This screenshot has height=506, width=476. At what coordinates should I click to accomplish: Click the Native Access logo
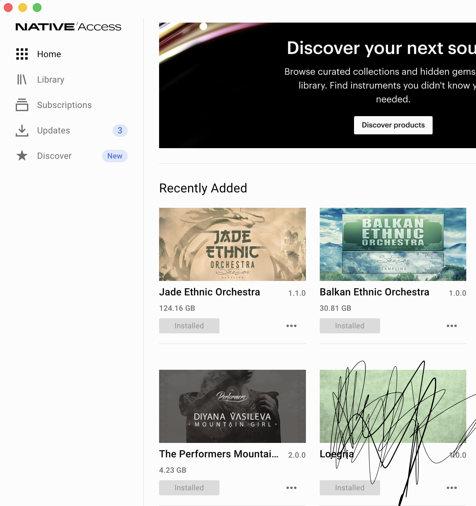tap(68, 27)
